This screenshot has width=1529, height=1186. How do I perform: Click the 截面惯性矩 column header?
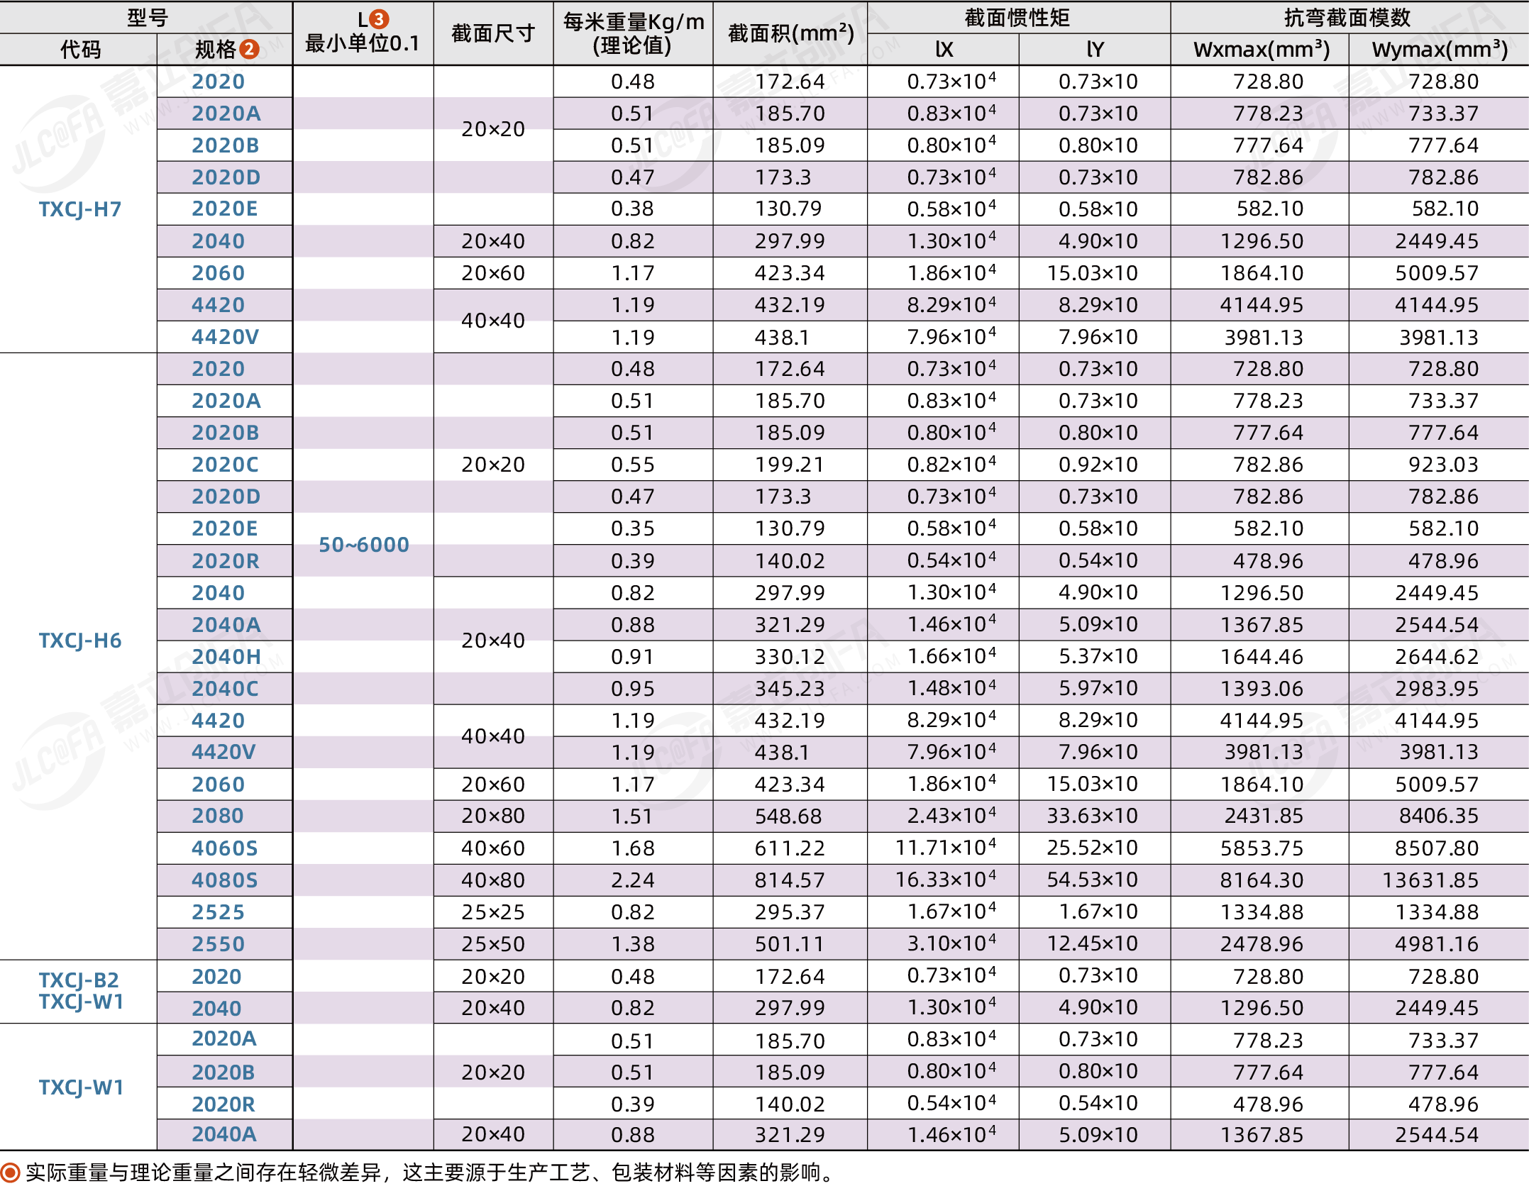[1018, 18]
